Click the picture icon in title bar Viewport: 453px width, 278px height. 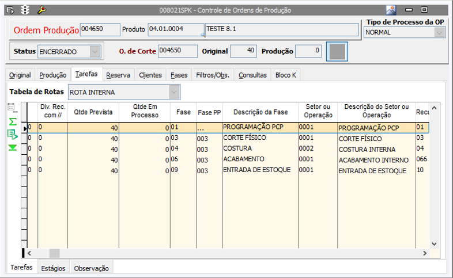391,10
